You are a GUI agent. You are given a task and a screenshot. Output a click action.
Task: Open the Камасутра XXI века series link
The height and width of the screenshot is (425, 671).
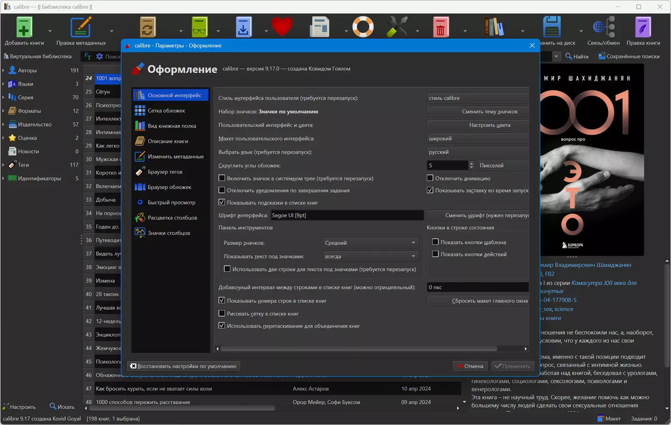click(x=604, y=283)
